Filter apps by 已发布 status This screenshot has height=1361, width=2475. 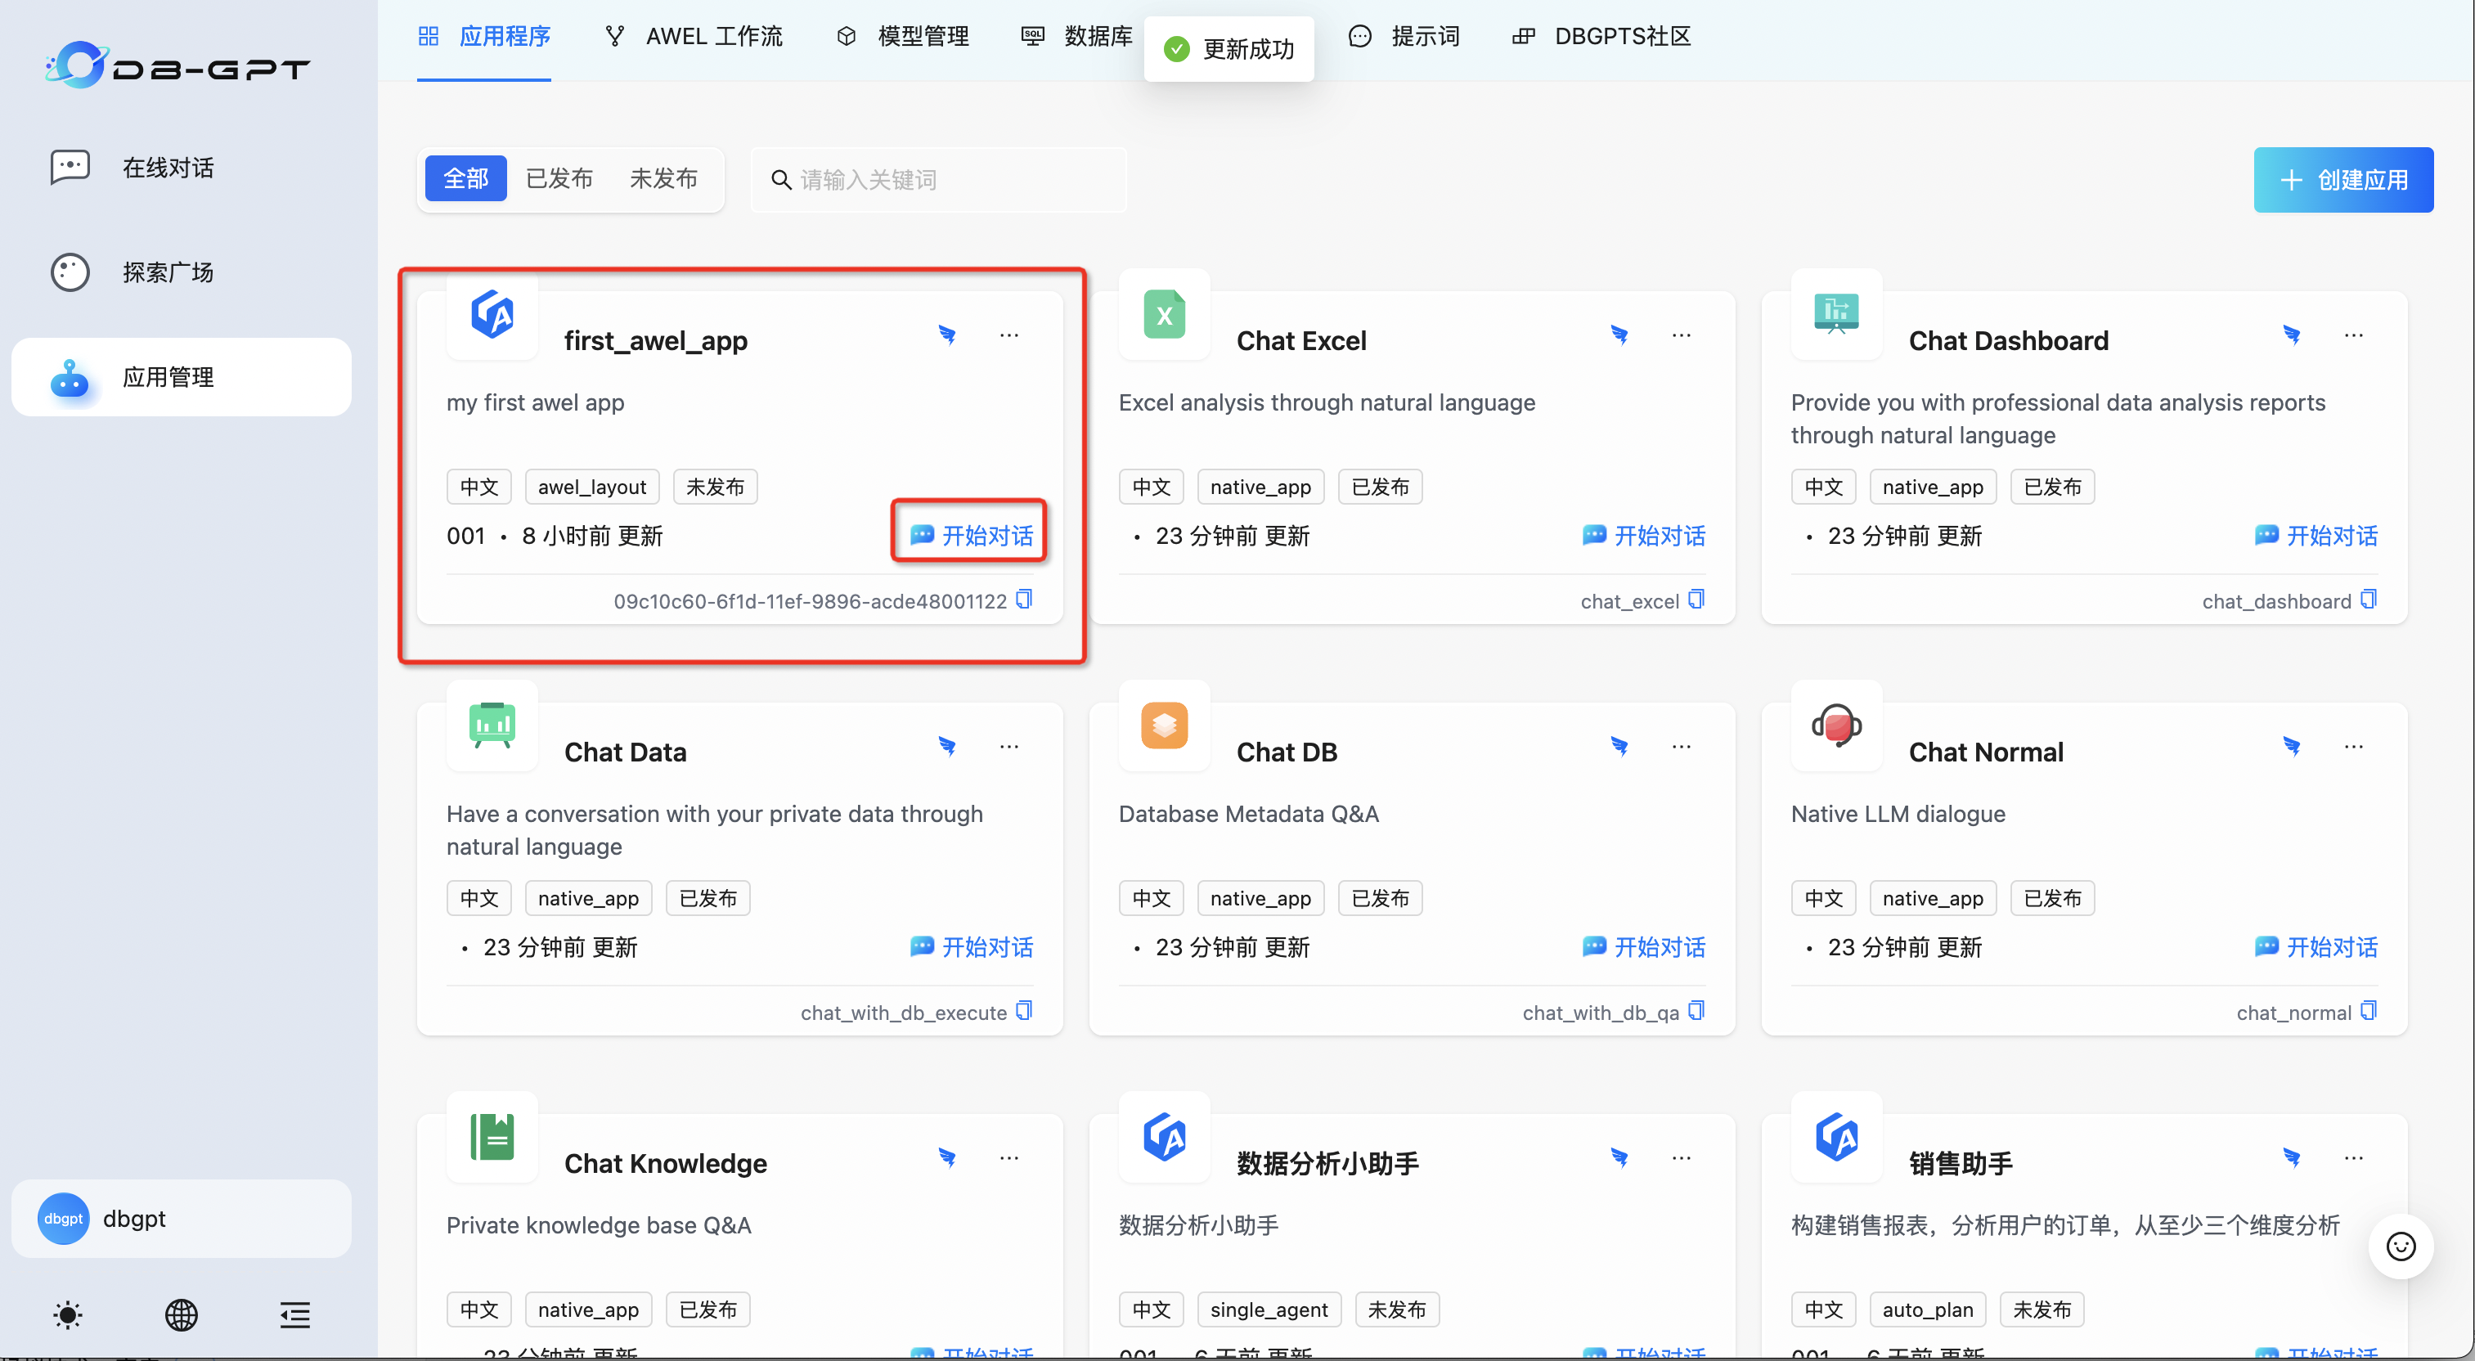pyautogui.click(x=559, y=178)
